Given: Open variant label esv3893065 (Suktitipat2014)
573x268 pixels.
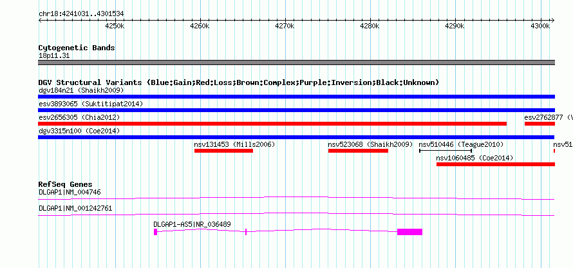Looking at the screenshot, I should click(91, 104).
